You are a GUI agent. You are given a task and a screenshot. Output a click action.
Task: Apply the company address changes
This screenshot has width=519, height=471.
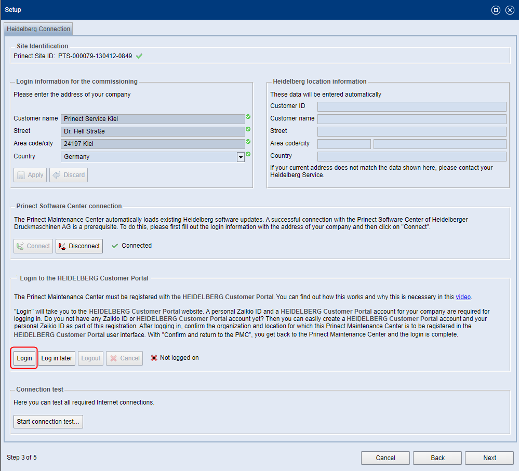click(30, 174)
